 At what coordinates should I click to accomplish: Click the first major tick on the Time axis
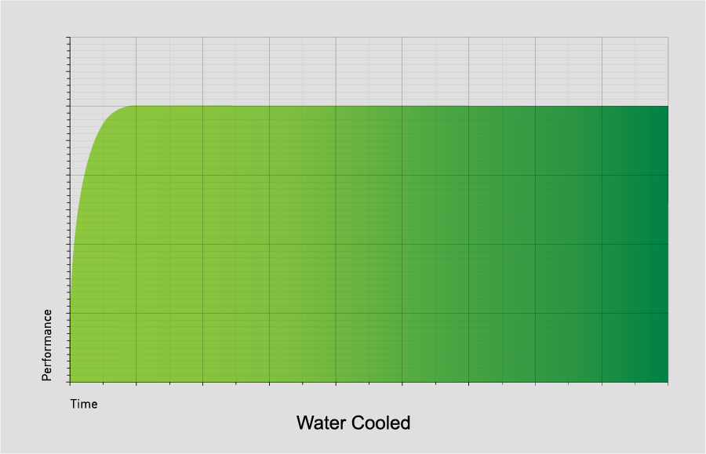pyautogui.click(x=136, y=383)
